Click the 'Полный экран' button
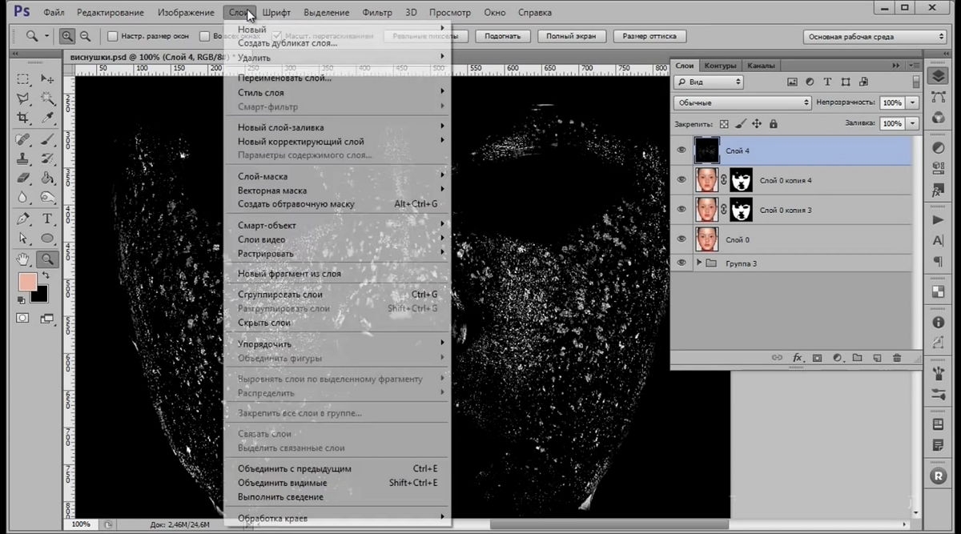961x534 pixels. [x=570, y=36]
